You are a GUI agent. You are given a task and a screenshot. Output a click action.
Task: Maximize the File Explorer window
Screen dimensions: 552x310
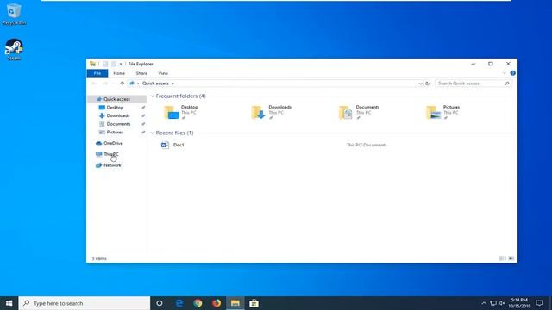491,64
